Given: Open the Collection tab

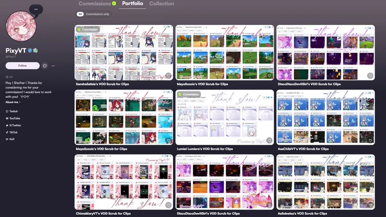Looking at the screenshot, I should tap(161, 4).
